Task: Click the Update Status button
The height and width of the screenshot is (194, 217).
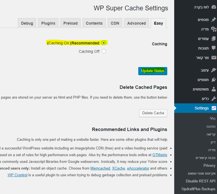Action: pos(153,71)
